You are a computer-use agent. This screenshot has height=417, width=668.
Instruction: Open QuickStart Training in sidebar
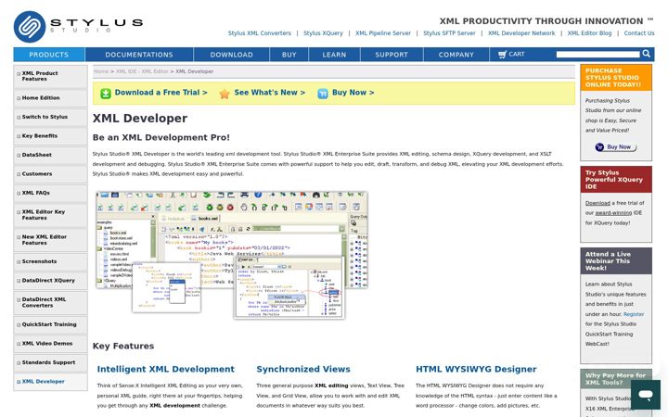(50, 324)
